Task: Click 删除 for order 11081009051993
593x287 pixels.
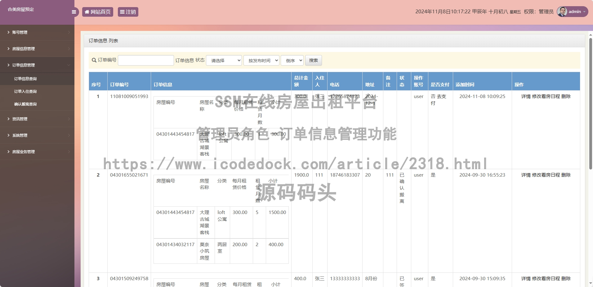Action: pyautogui.click(x=566, y=96)
